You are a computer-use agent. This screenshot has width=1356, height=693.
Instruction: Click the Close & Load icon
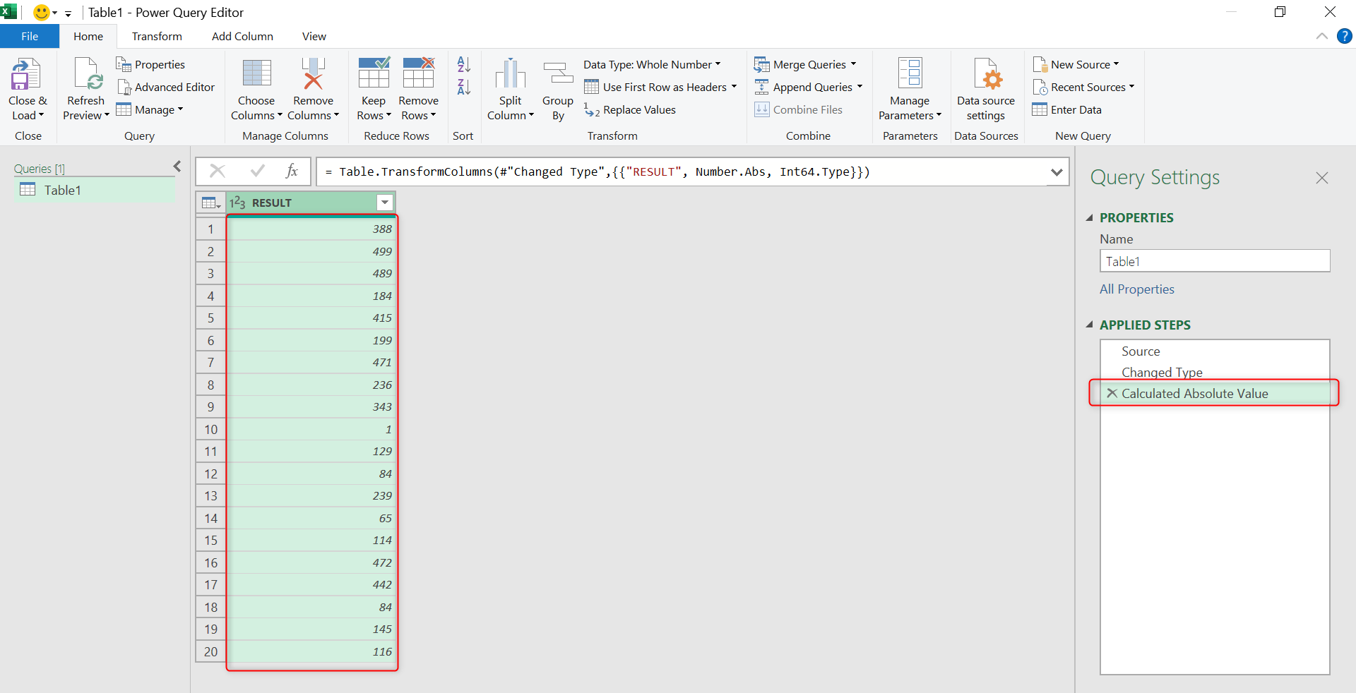click(x=27, y=75)
